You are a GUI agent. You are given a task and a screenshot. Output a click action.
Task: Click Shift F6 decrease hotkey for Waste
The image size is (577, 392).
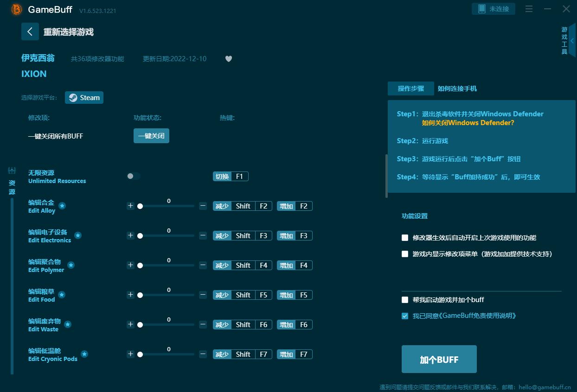(243, 324)
